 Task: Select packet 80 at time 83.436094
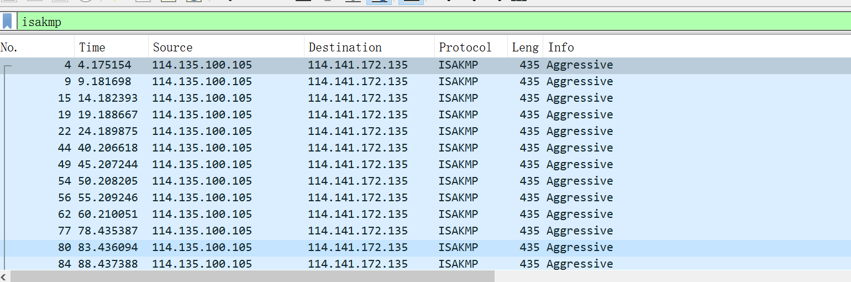pos(221,248)
